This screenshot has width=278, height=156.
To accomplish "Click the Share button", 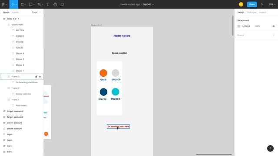I will coord(252,4).
